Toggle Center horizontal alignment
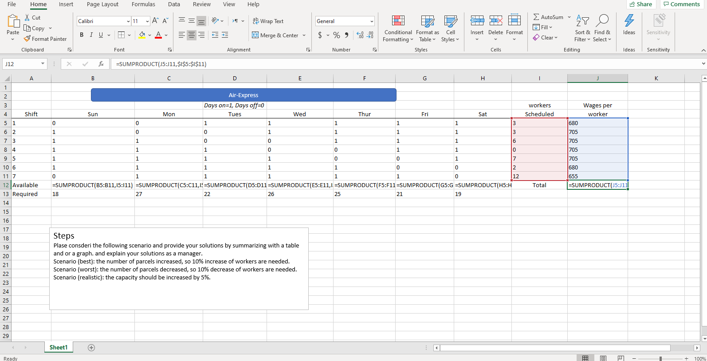707x361 pixels. pos(192,35)
